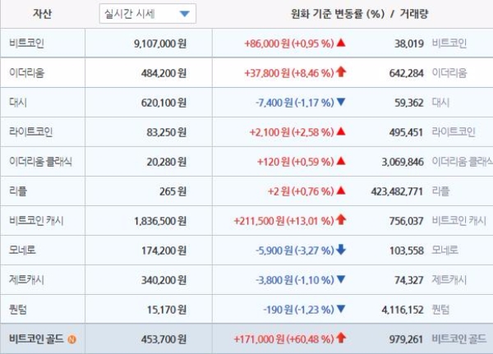Click the price 20,280 원

[x=167, y=162]
